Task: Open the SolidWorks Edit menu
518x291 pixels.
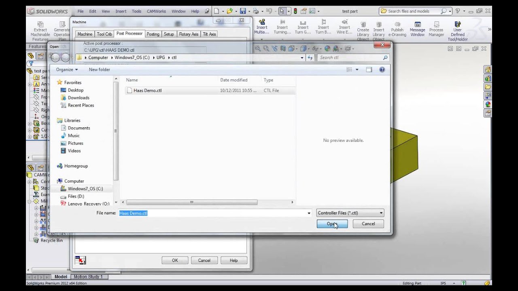Action: pyautogui.click(x=93, y=11)
